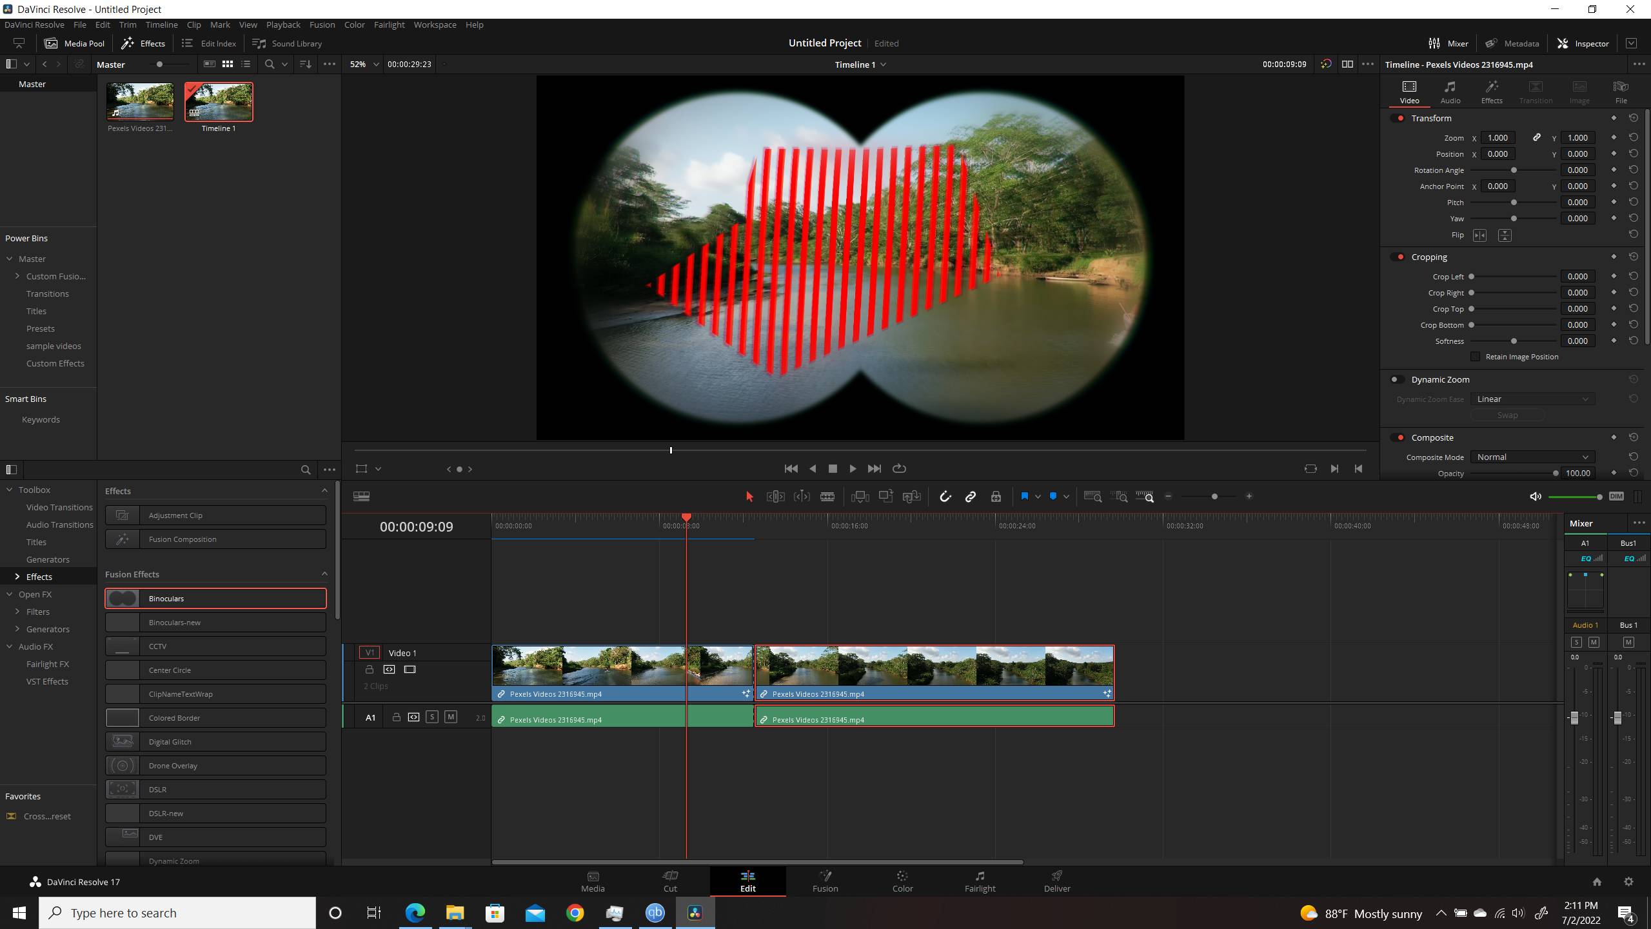Collapse the Fusion Effects section
The width and height of the screenshot is (1651, 929).
(x=324, y=574)
